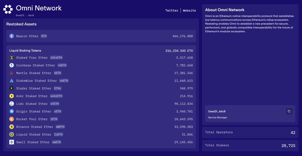The image size is (302, 156).
Task: Click the amount 17,381.546
Action: (x=184, y=73)
